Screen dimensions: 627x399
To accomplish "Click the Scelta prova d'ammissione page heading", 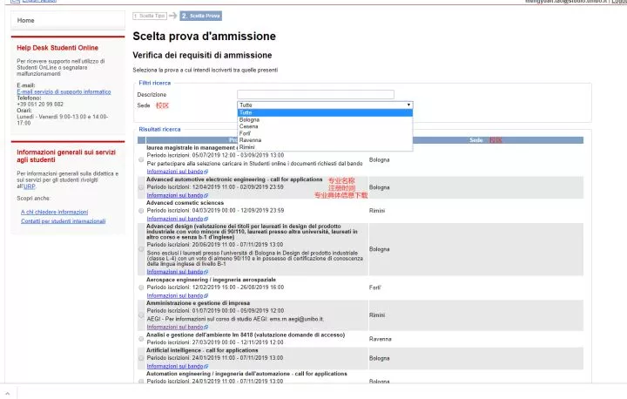I will [x=205, y=37].
